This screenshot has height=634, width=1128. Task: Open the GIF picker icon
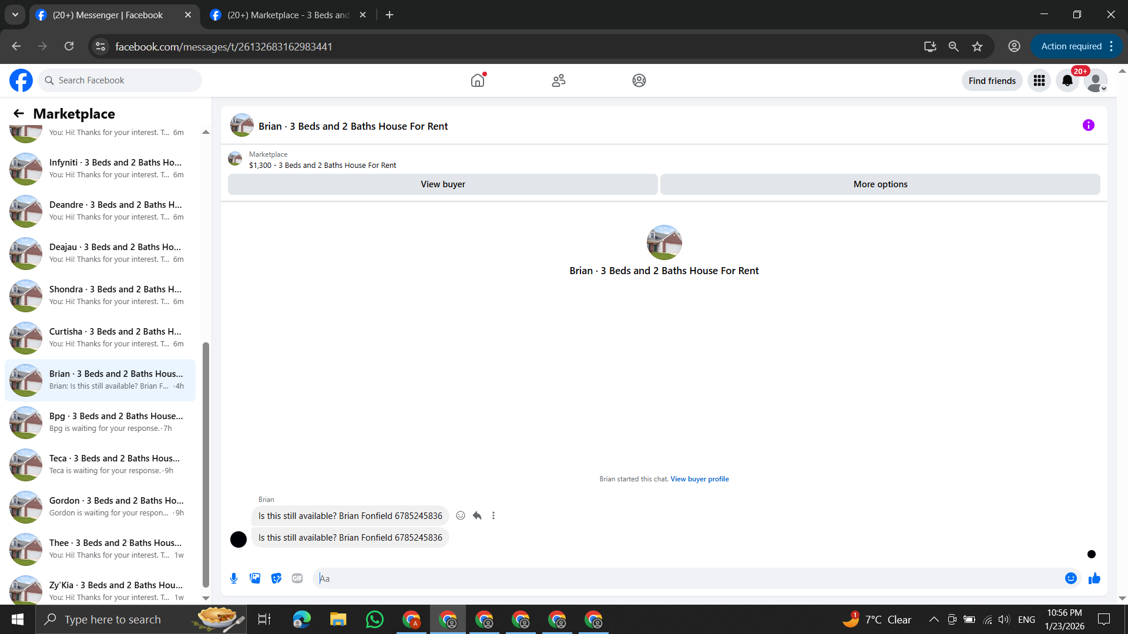tap(297, 578)
